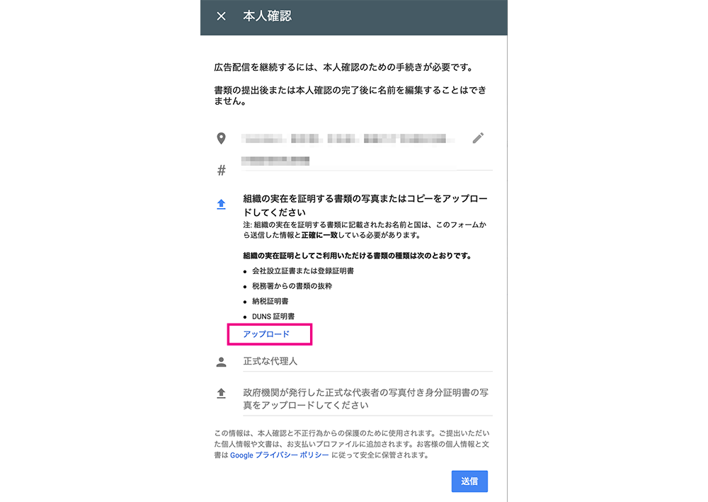This screenshot has width=708, height=502.
Task: Click the grey upload icon for photo ID
Action: point(221,393)
